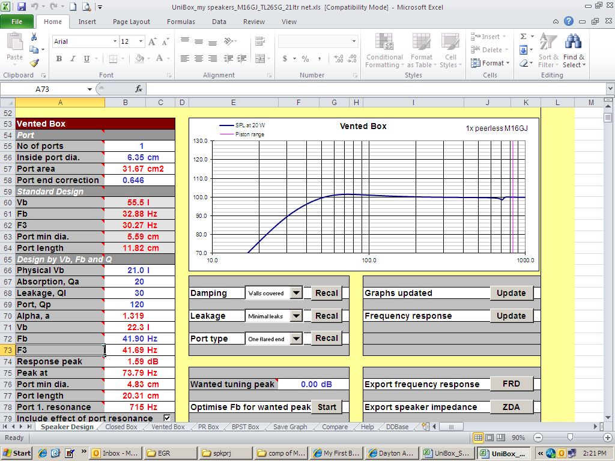This screenshot has width=615, height=461.
Task: Click Update button for Frequency response
Action: point(511,316)
